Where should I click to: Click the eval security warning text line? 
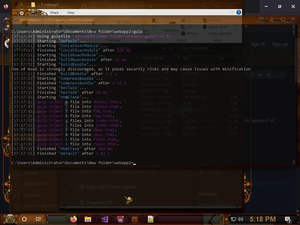click(131, 69)
